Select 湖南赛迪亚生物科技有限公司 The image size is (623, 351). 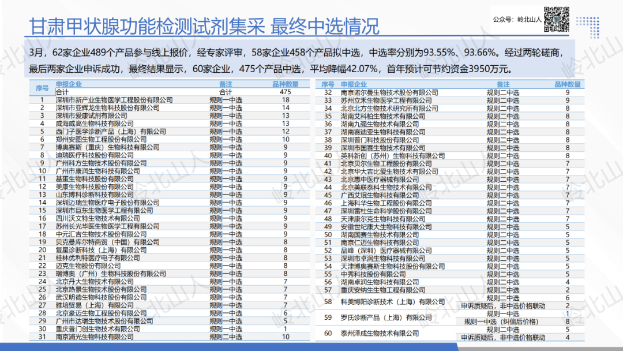click(383, 132)
